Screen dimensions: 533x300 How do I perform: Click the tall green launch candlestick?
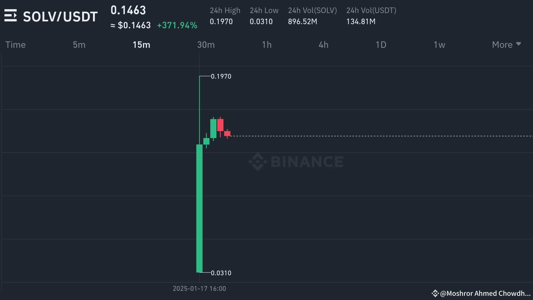pos(199,208)
